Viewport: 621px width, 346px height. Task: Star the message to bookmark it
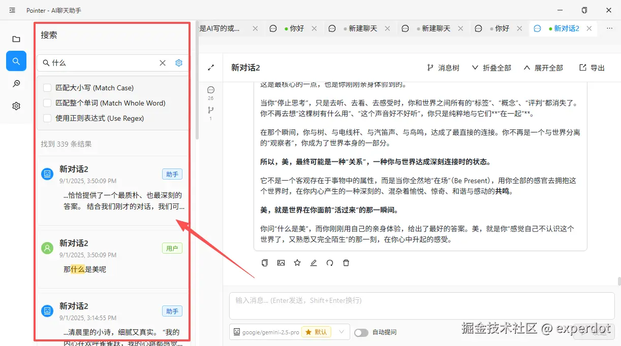[297, 263]
